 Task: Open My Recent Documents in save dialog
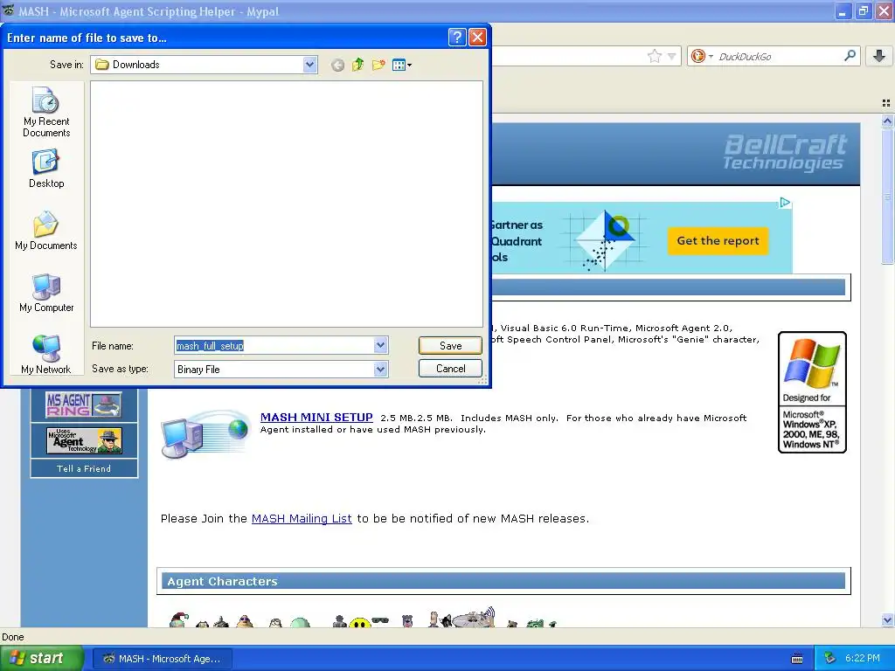46,112
